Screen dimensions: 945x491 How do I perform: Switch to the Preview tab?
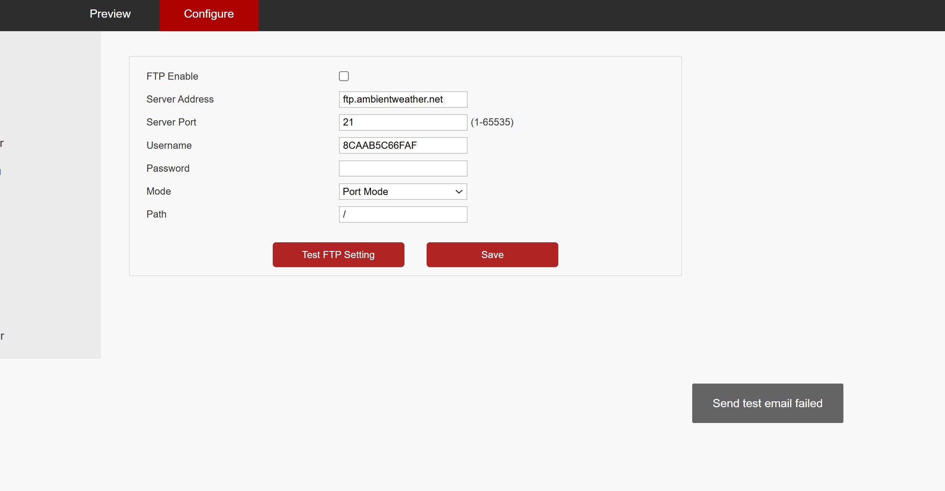[x=110, y=14]
